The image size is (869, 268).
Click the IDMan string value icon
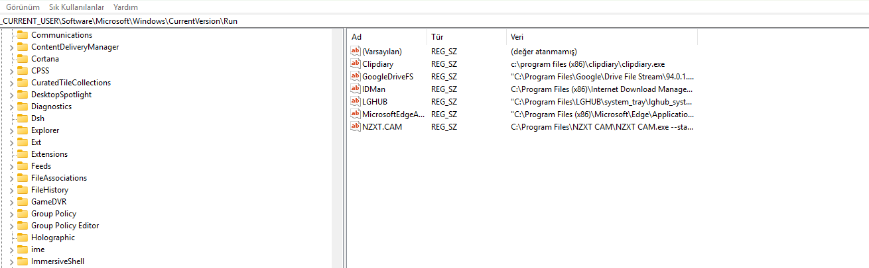pyautogui.click(x=355, y=89)
